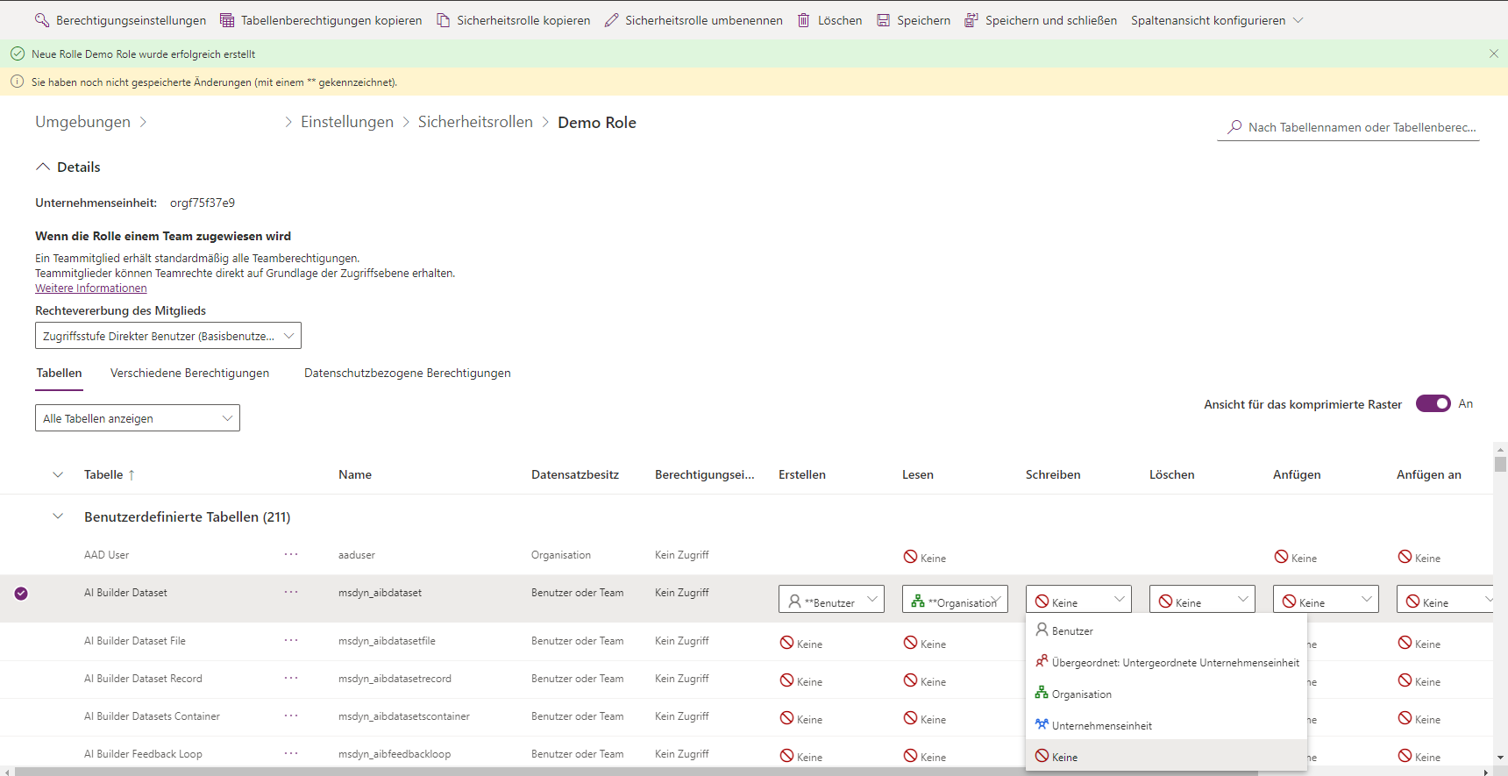Deselect the AI Builder Dataset row checkmark
This screenshot has height=776, width=1508.
21,594
